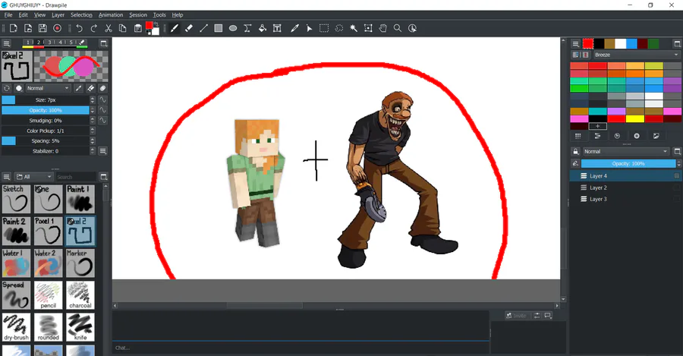Choose the Sketch brush preset

click(16, 199)
